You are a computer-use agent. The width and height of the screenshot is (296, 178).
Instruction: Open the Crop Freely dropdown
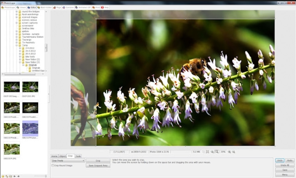tap(68, 161)
